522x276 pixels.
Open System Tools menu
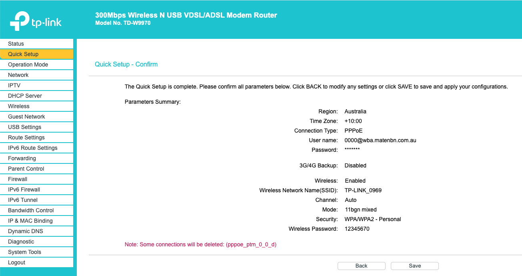(36, 252)
